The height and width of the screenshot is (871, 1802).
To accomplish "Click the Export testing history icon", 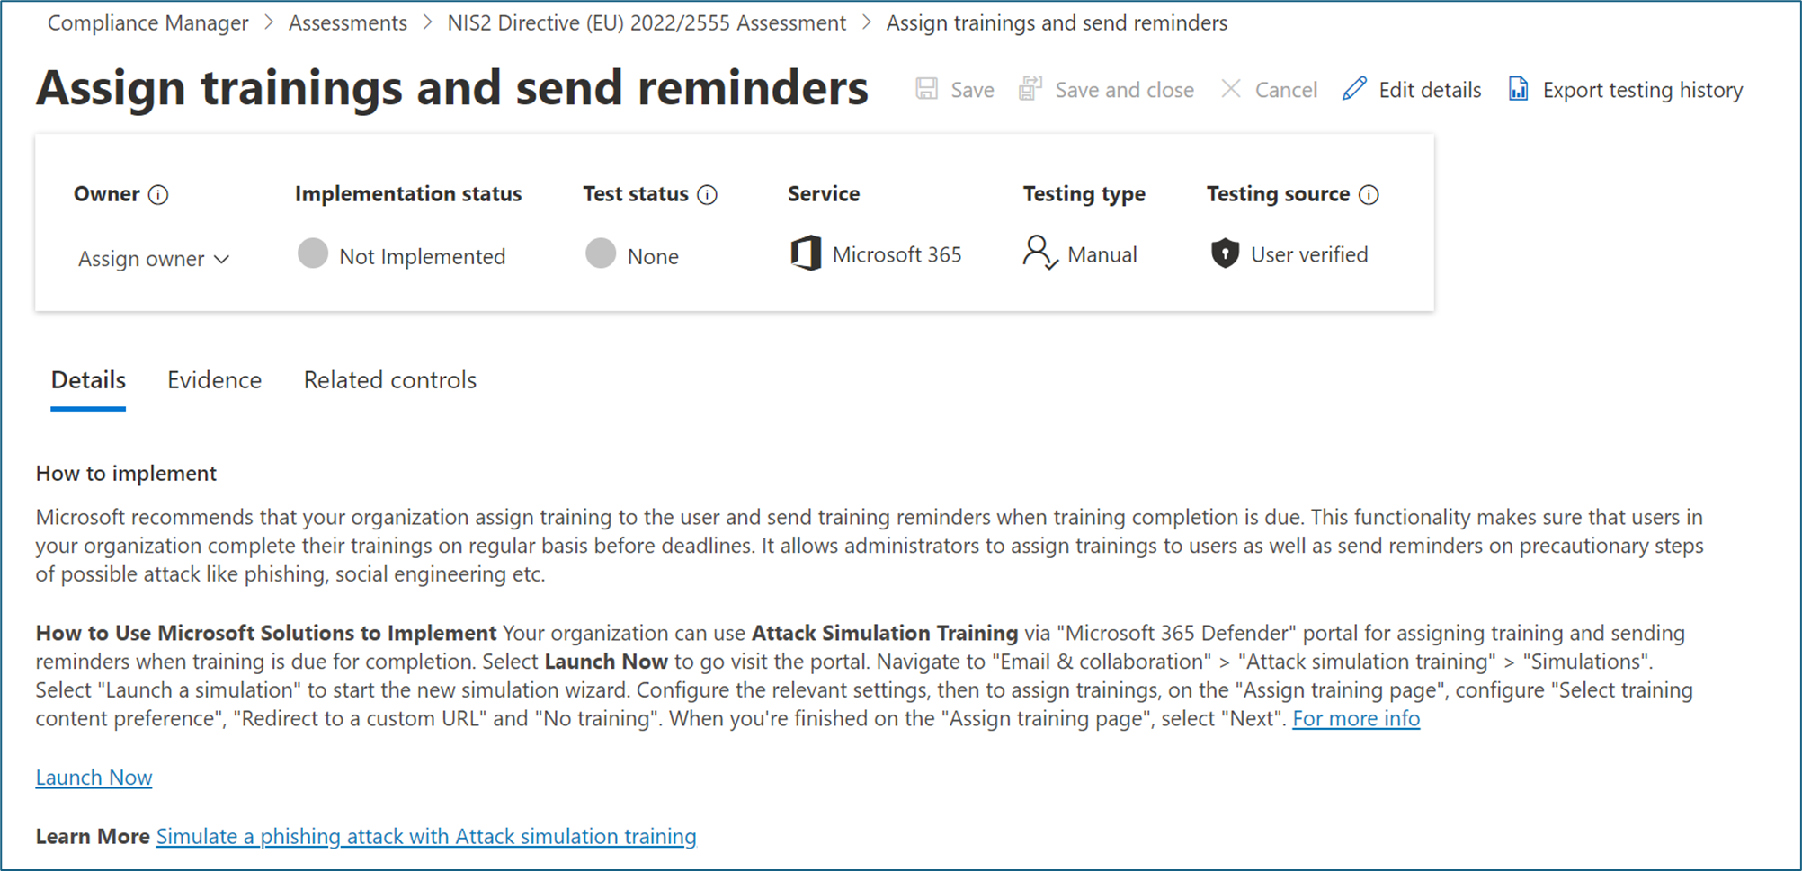I will (1519, 89).
